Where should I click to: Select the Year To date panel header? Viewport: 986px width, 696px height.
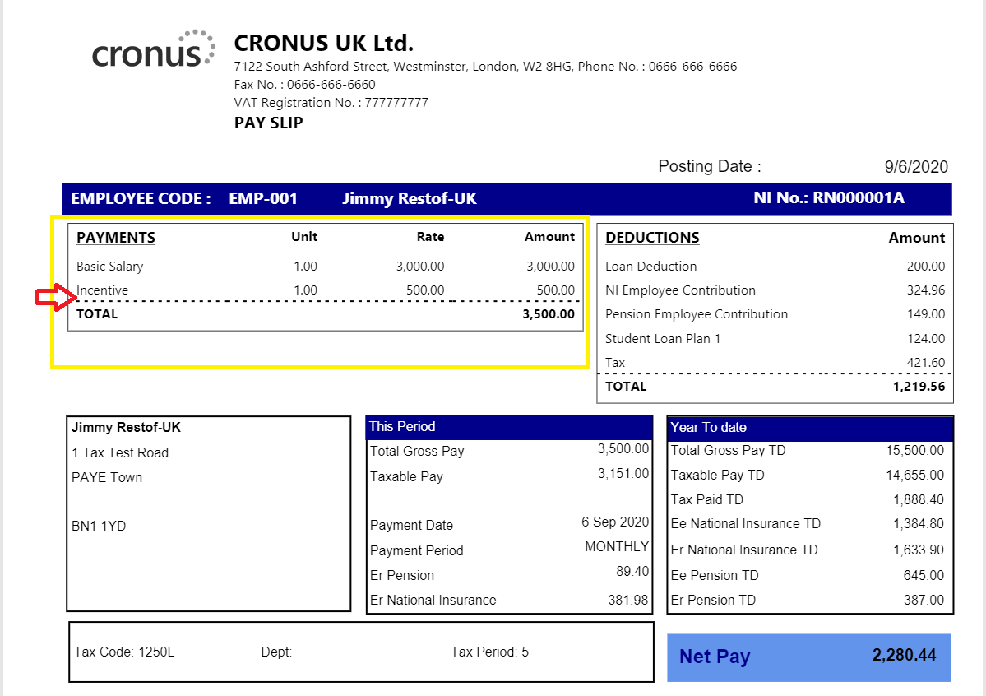811,427
